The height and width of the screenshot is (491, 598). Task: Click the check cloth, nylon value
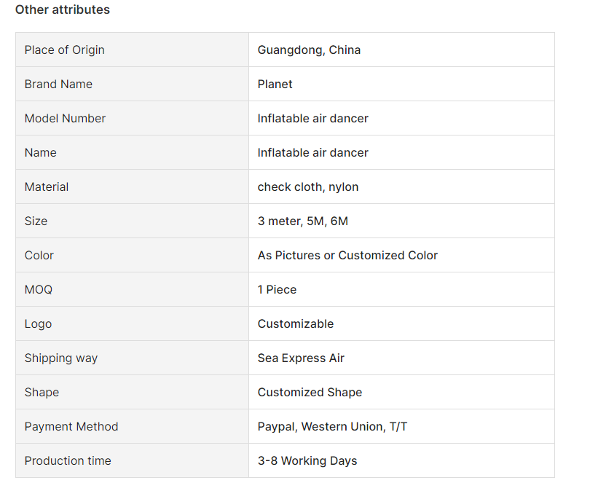coord(307,187)
